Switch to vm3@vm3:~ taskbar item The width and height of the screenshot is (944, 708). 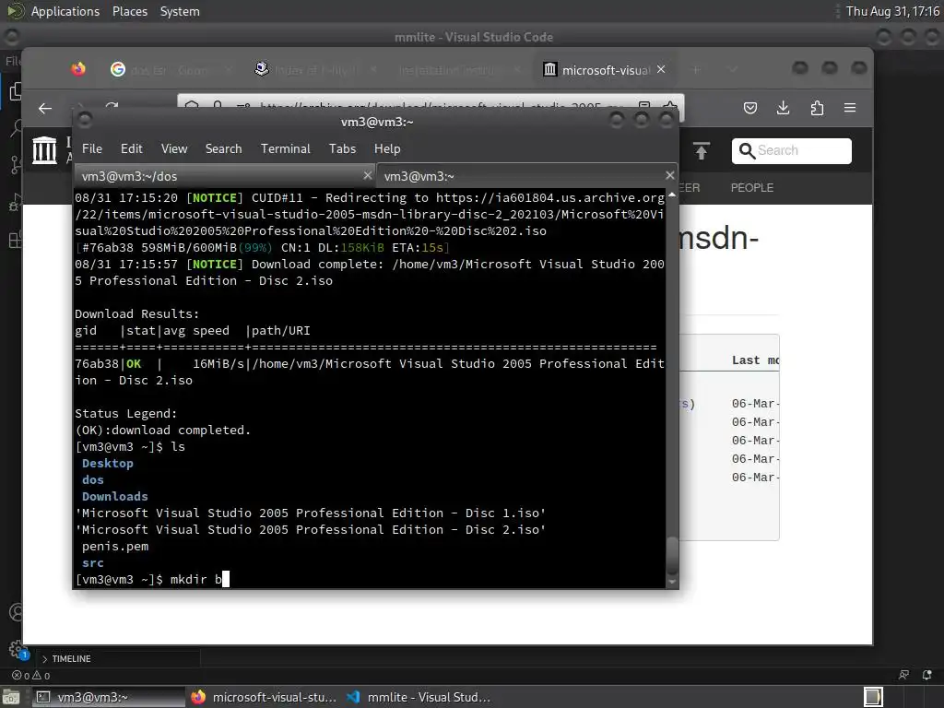108,697
